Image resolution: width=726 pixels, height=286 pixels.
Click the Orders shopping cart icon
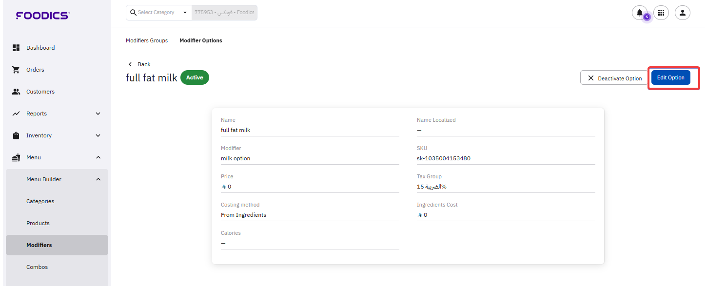pyautogui.click(x=16, y=70)
